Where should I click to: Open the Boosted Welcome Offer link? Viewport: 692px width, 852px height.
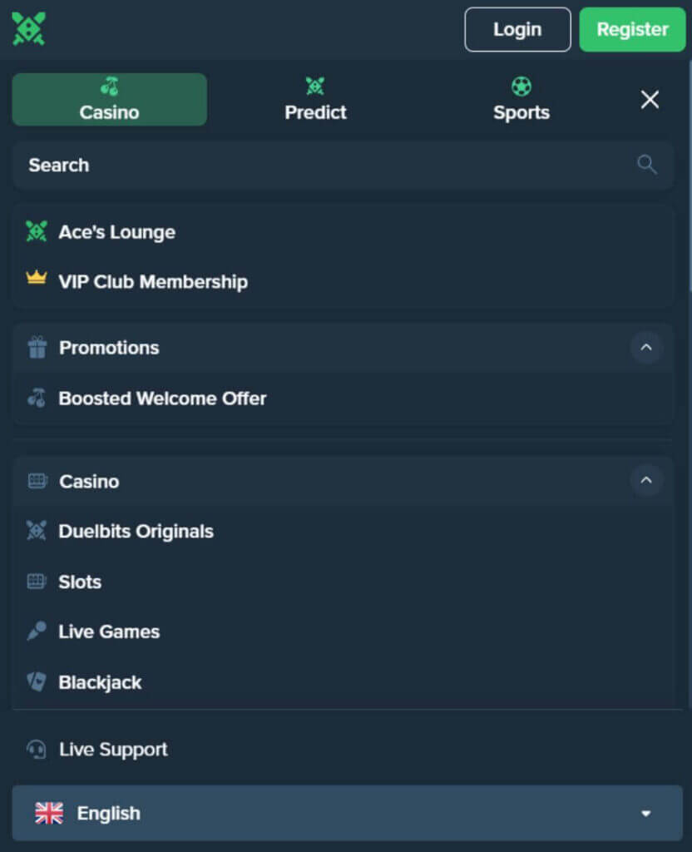(162, 399)
